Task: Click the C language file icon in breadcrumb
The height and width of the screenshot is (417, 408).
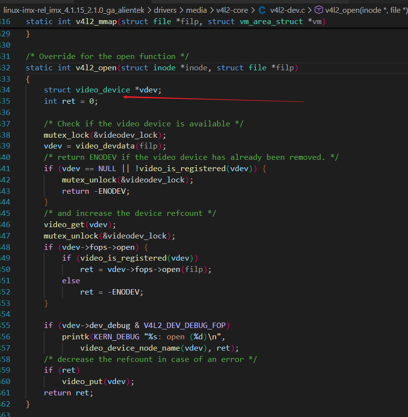Action: pos(262,10)
